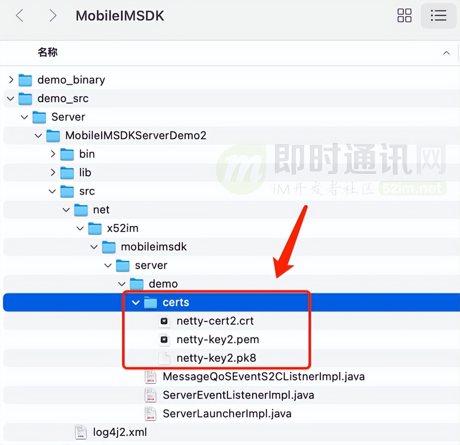
Task: Collapse the demo folder
Action: (122, 284)
